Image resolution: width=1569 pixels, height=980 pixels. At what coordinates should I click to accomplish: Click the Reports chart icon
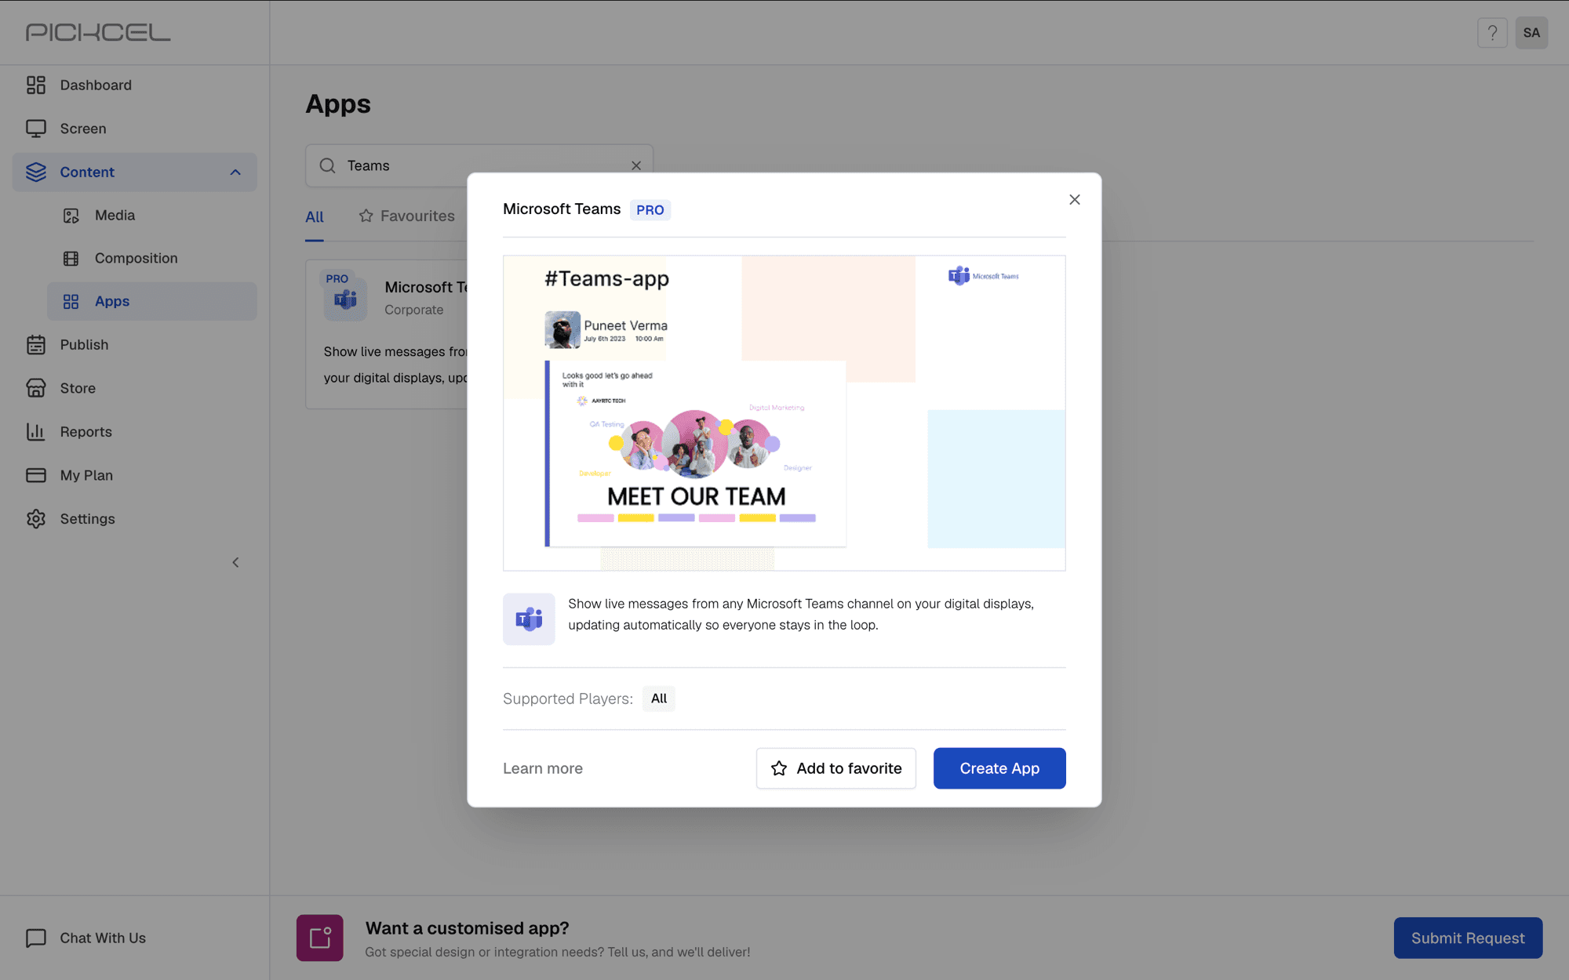tap(36, 432)
